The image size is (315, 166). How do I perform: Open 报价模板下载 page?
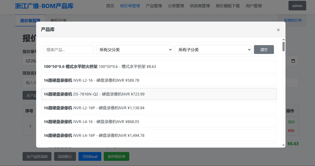pos(228,6)
